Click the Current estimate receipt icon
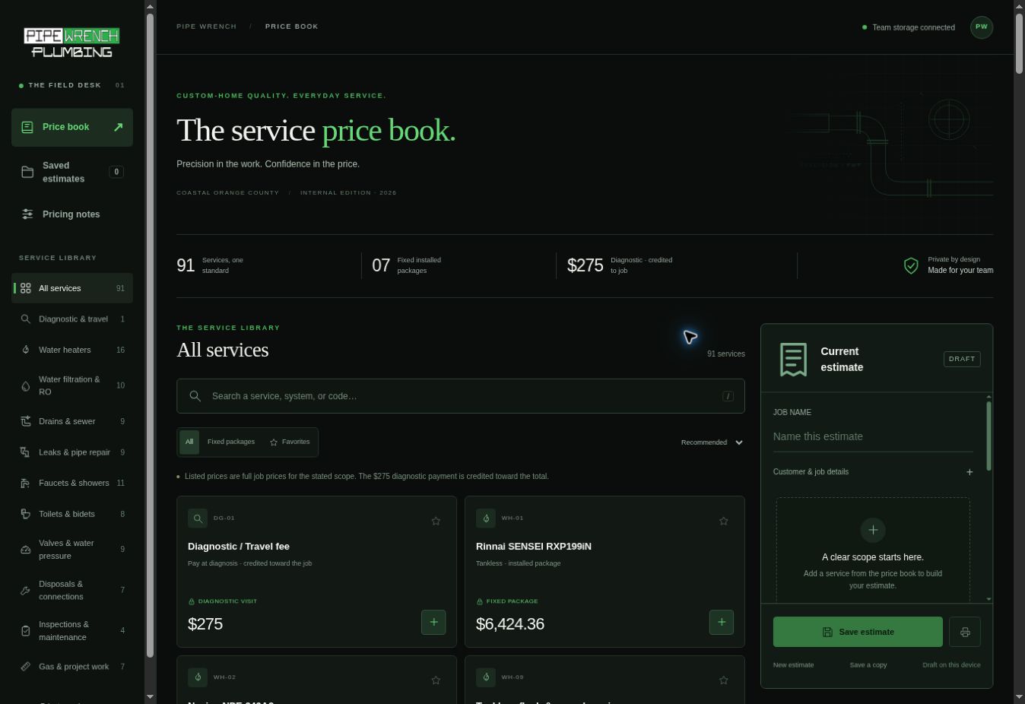Screen dimensions: 1025x704 point(793,359)
